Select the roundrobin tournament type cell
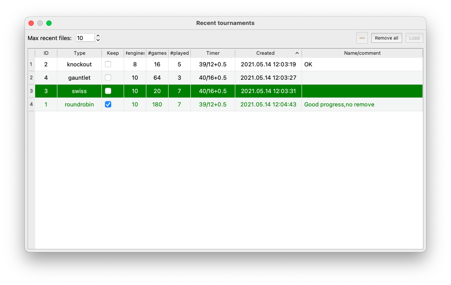Image resolution: width=451 pixels, height=285 pixels. coord(79,104)
